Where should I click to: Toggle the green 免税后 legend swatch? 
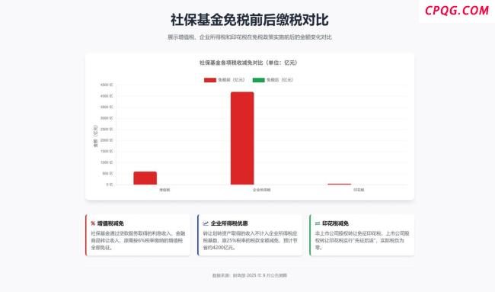(259, 80)
